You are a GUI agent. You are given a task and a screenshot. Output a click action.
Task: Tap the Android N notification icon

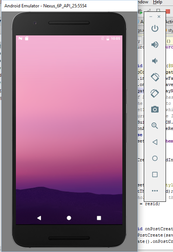tap(20, 38)
